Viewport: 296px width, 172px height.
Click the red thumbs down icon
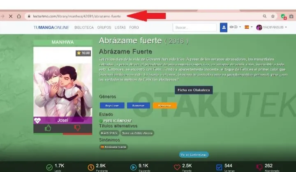(x=77, y=128)
